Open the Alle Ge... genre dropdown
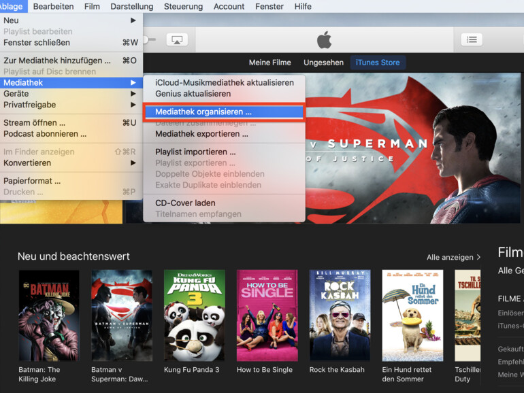This screenshot has width=524, height=393. coord(510,271)
